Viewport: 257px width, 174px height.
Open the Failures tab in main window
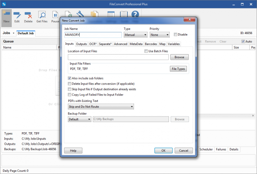pyautogui.click(x=221, y=149)
